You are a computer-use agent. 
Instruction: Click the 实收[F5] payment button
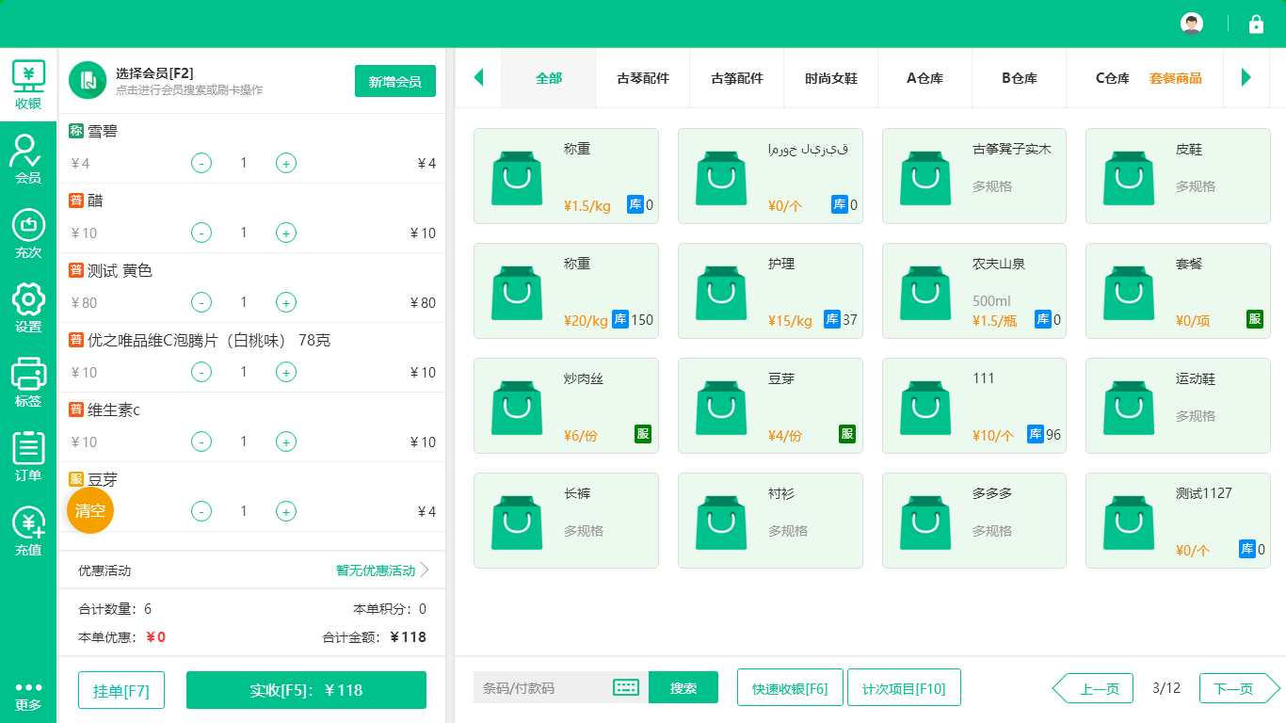(x=306, y=690)
